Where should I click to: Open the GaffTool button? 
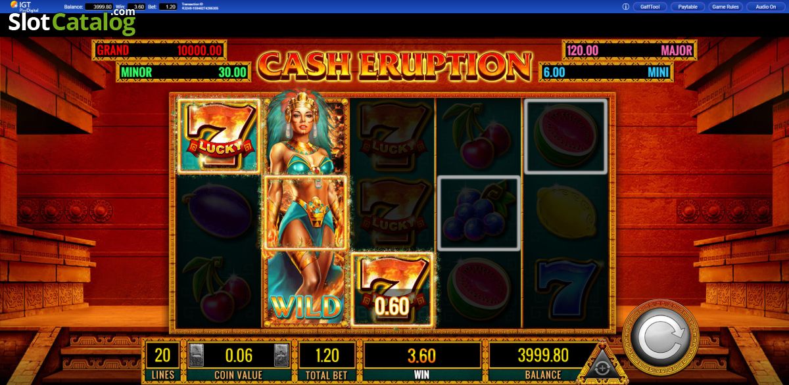click(650, 7)
